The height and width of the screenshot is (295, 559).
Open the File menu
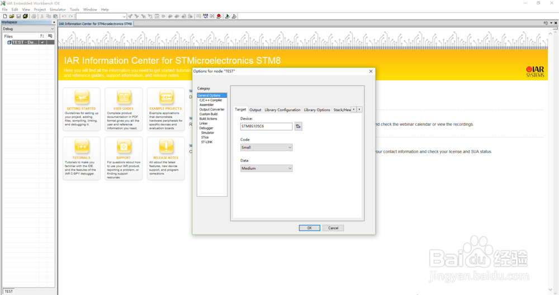click(4, 9)
